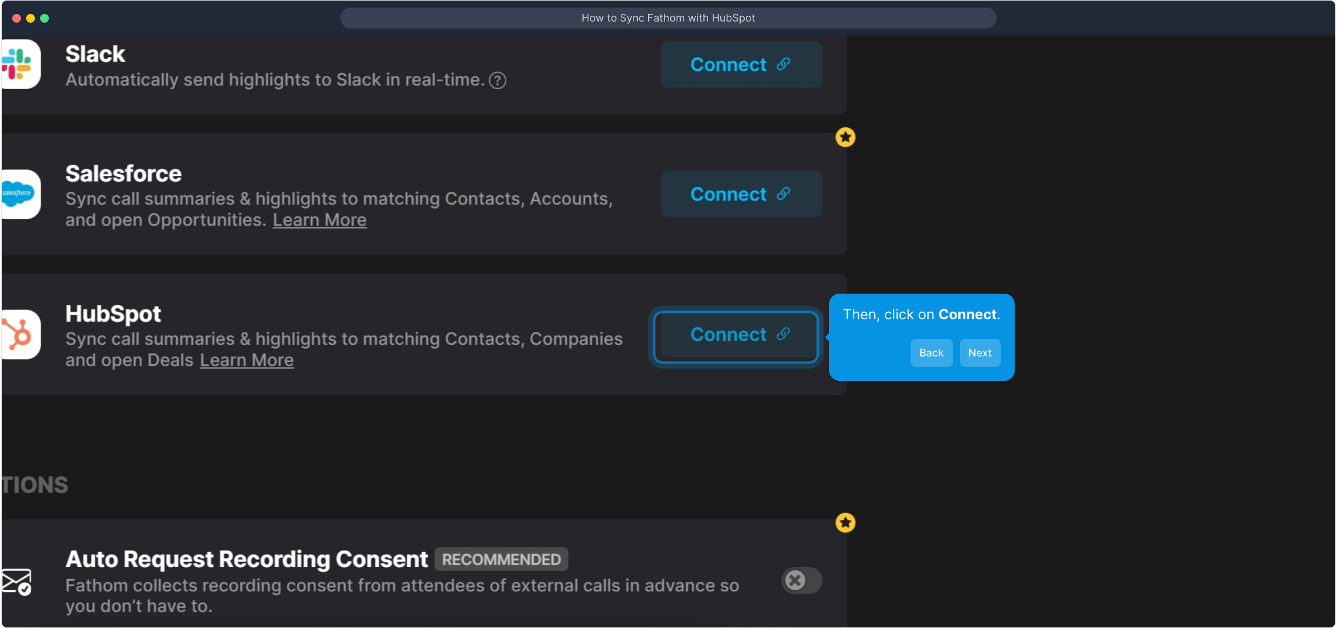Viewport: 1337px width, 628px height.
Task: Minimize the window with the yellow button
Action: coord(31,18)
